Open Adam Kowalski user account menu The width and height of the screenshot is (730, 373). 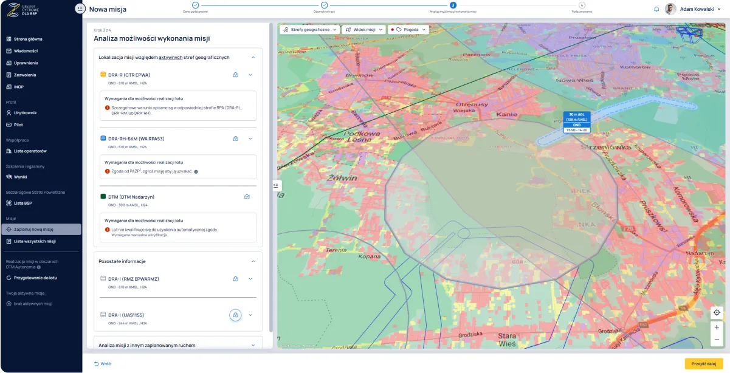[x=695, y=9]
